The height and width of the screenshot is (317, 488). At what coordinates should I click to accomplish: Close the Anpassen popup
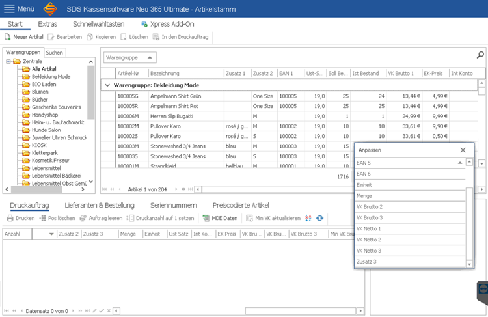click(x=463, y=150)
